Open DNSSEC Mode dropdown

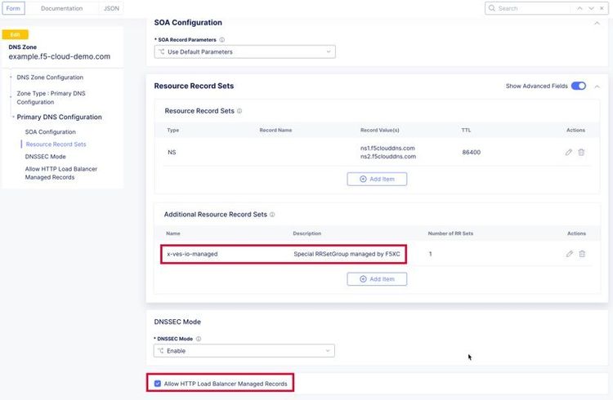click(244, 351)
